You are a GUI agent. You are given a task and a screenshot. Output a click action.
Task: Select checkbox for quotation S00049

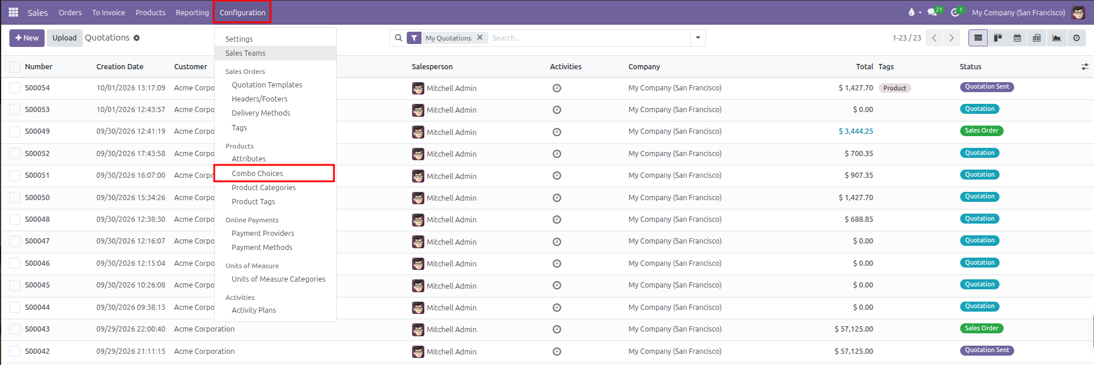pyautogui.click(x=15, y=131)
